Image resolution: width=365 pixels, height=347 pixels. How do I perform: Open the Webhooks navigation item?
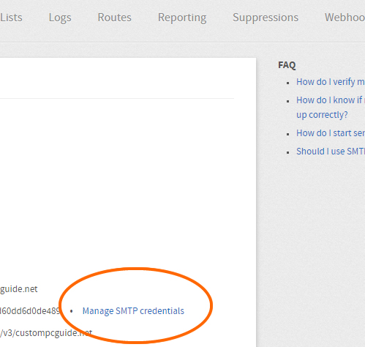[x=345, y=18]
